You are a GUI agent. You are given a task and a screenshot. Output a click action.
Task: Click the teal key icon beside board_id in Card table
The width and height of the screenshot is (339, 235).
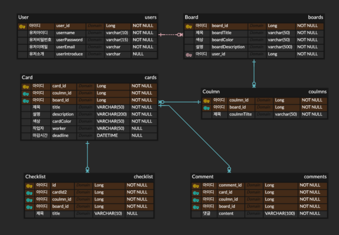click(x=26, y=101)
